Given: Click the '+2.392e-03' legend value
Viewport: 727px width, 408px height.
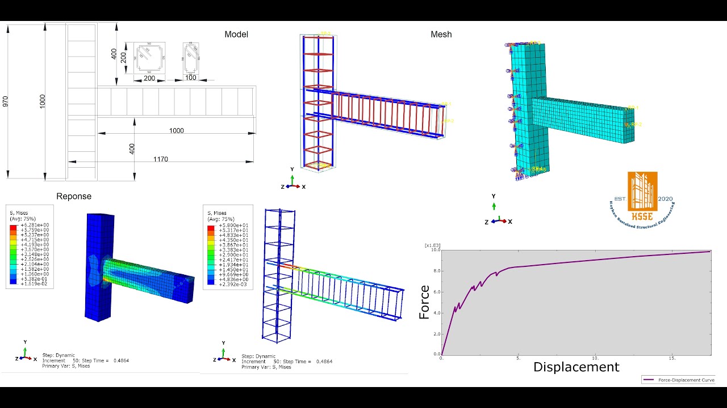Looking at the screenshot, I should tap(232, 284).
